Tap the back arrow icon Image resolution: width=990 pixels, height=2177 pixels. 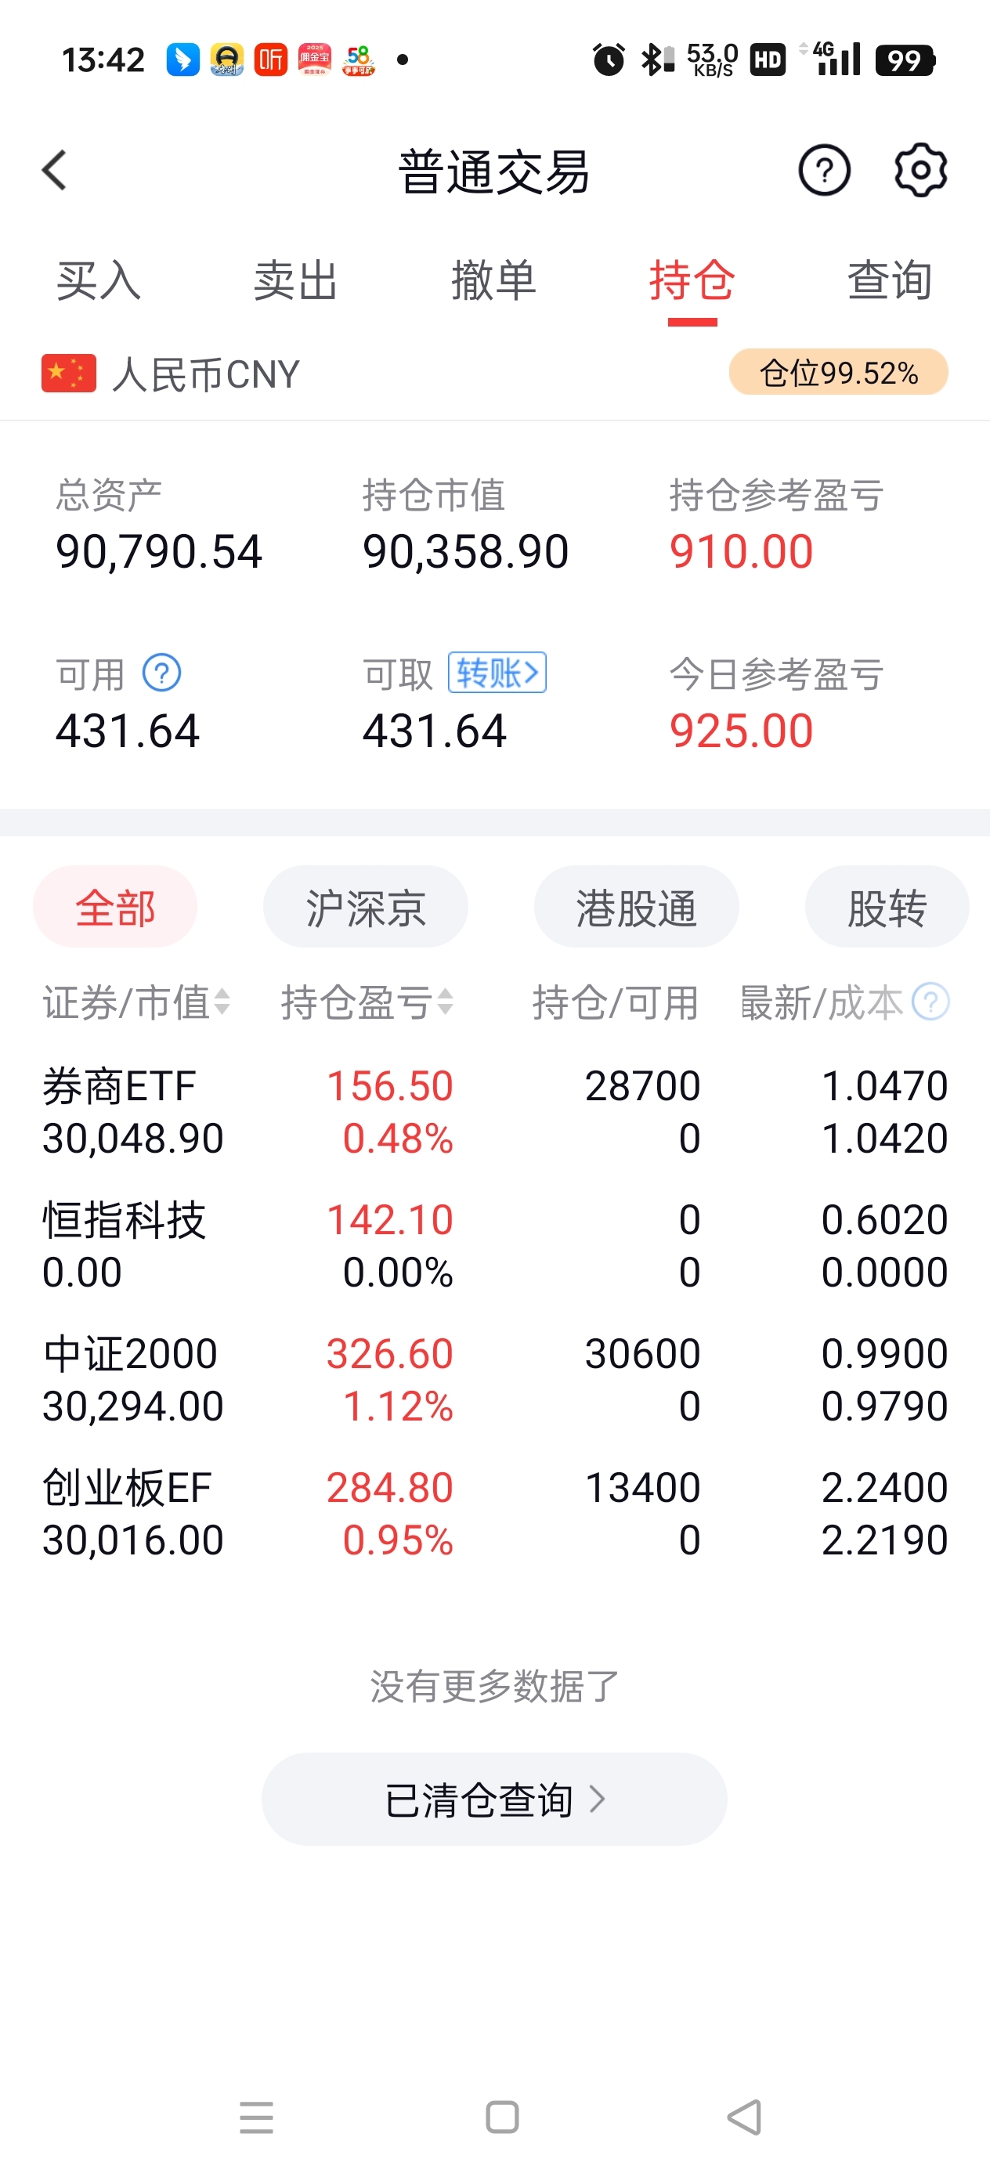[x=54, y=171]
